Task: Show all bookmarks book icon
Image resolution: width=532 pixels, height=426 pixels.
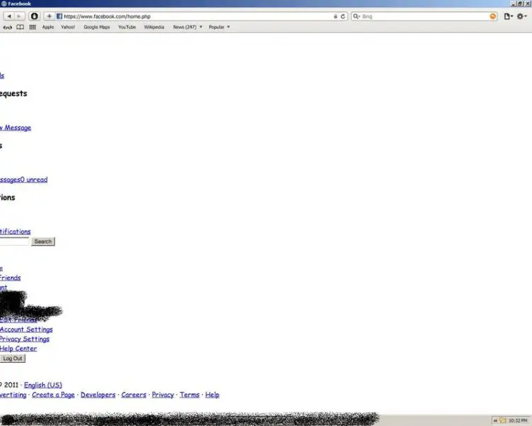Action: (x=20, y=27)
